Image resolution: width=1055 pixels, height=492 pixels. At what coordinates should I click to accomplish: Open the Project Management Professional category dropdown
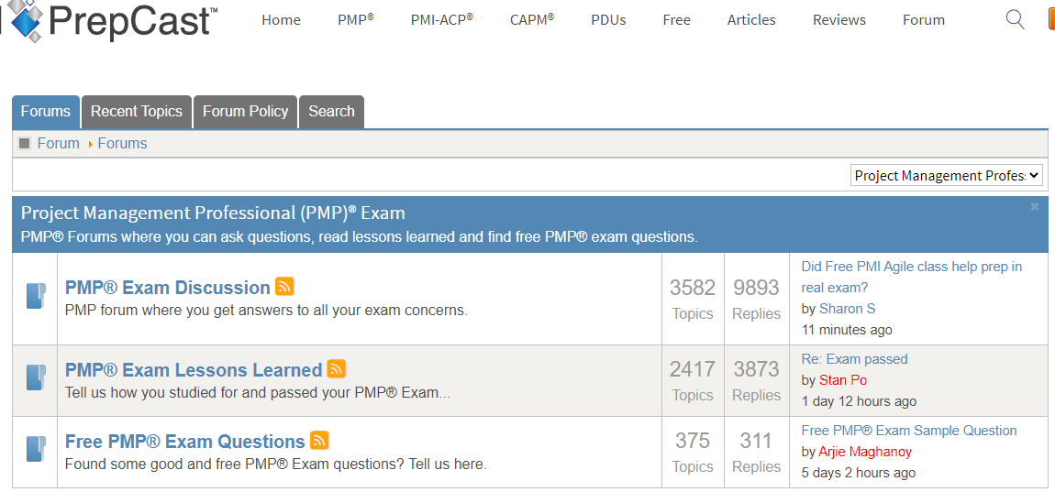(947, 176)
